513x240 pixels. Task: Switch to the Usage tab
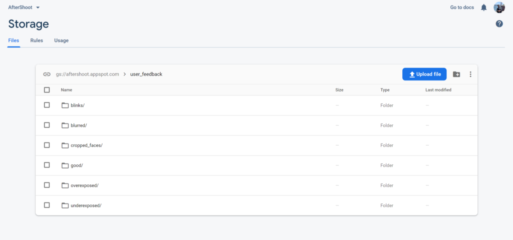point(61,40)
